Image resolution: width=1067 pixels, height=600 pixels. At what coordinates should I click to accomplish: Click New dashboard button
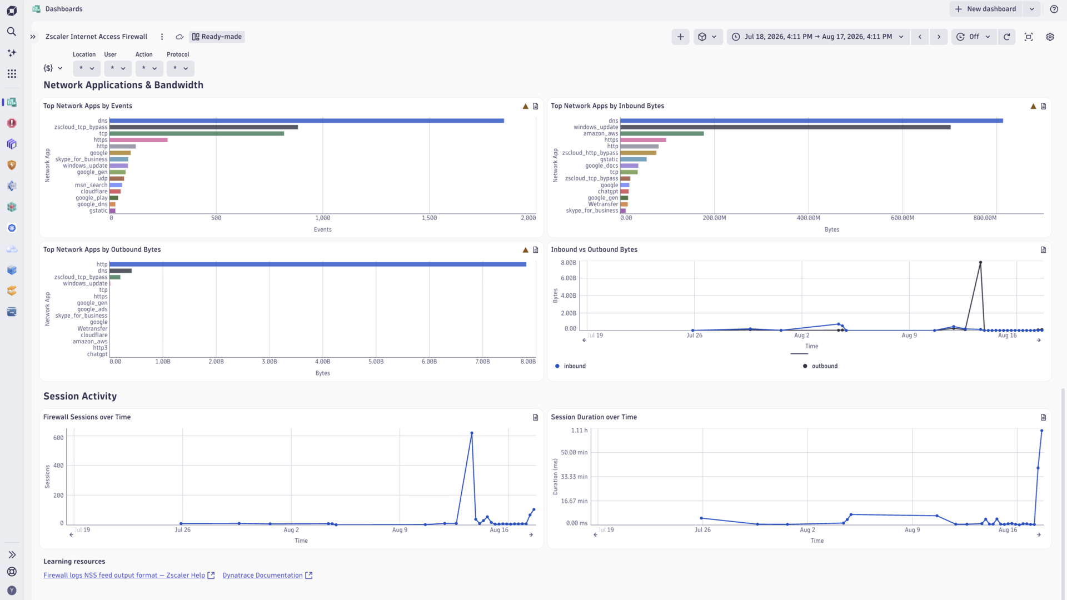pyautogui.click(x=986, y=9)
